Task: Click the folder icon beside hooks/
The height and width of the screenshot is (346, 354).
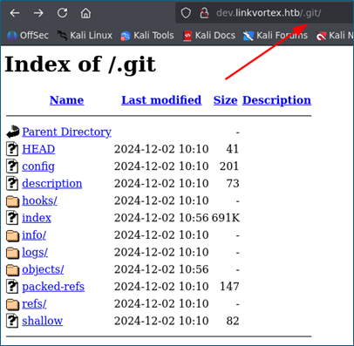Action: (12, 201)
